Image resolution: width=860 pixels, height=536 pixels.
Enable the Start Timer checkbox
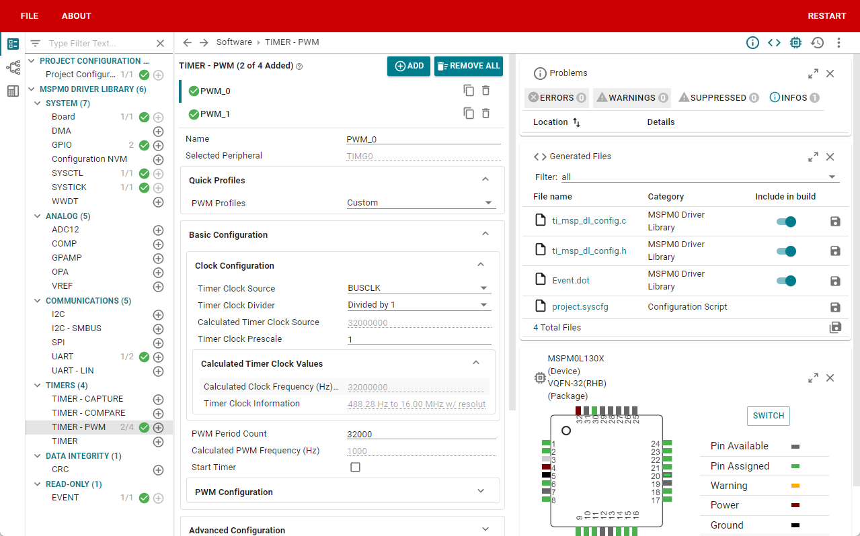356,467
